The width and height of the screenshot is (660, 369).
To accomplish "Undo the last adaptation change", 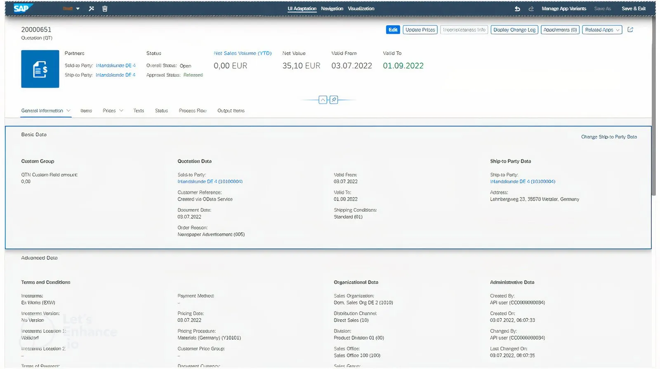I will pyautogui.click(x=517, y=9).
